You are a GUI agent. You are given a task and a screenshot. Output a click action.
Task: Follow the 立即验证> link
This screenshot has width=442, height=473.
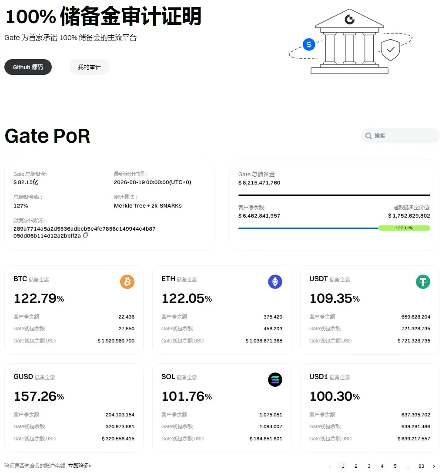[79, 466]
